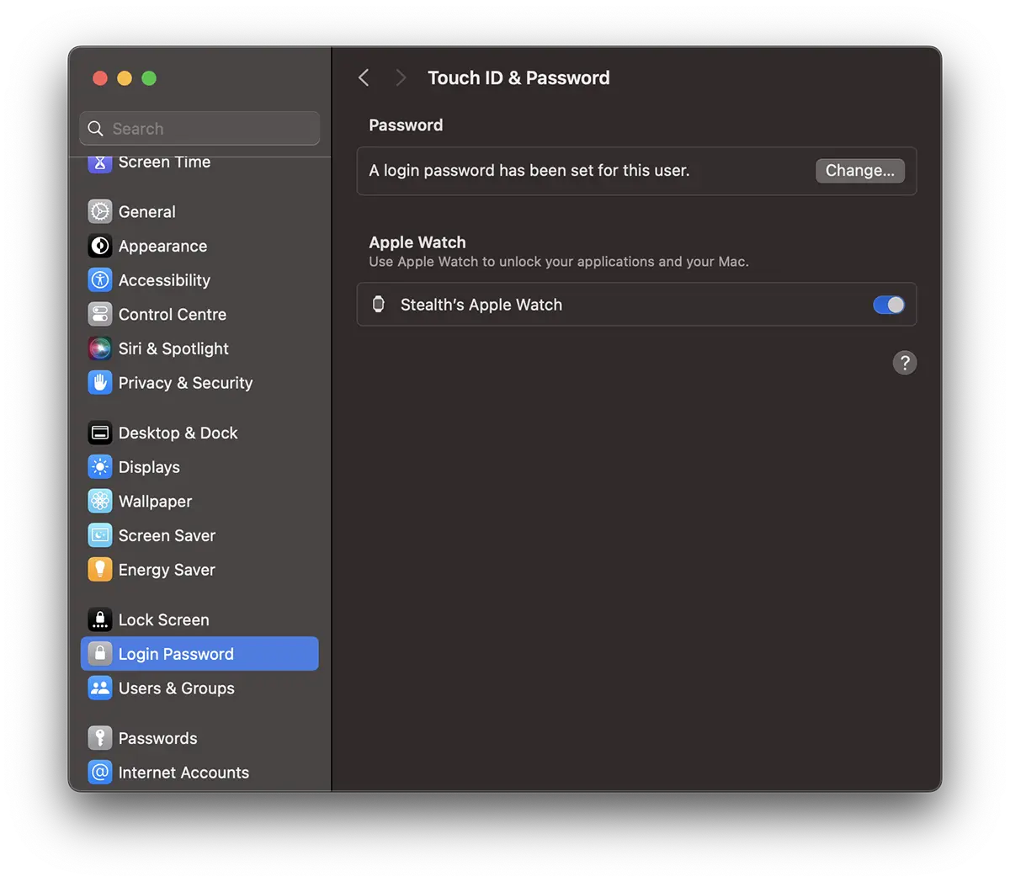Click the Login Password lock icon

pyautogui.click(x=100, y=654)
